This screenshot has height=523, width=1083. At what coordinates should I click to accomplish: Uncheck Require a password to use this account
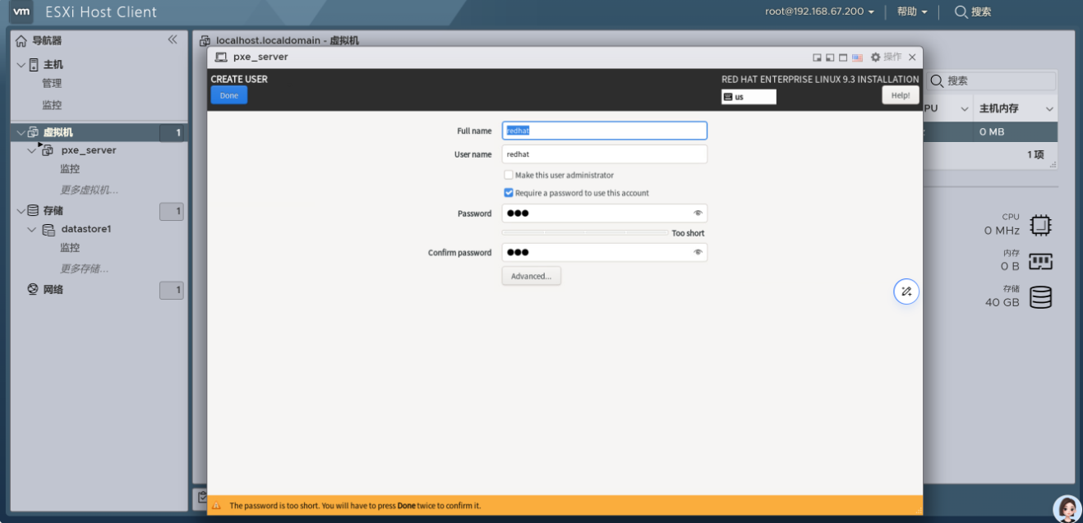click(509, 193)
